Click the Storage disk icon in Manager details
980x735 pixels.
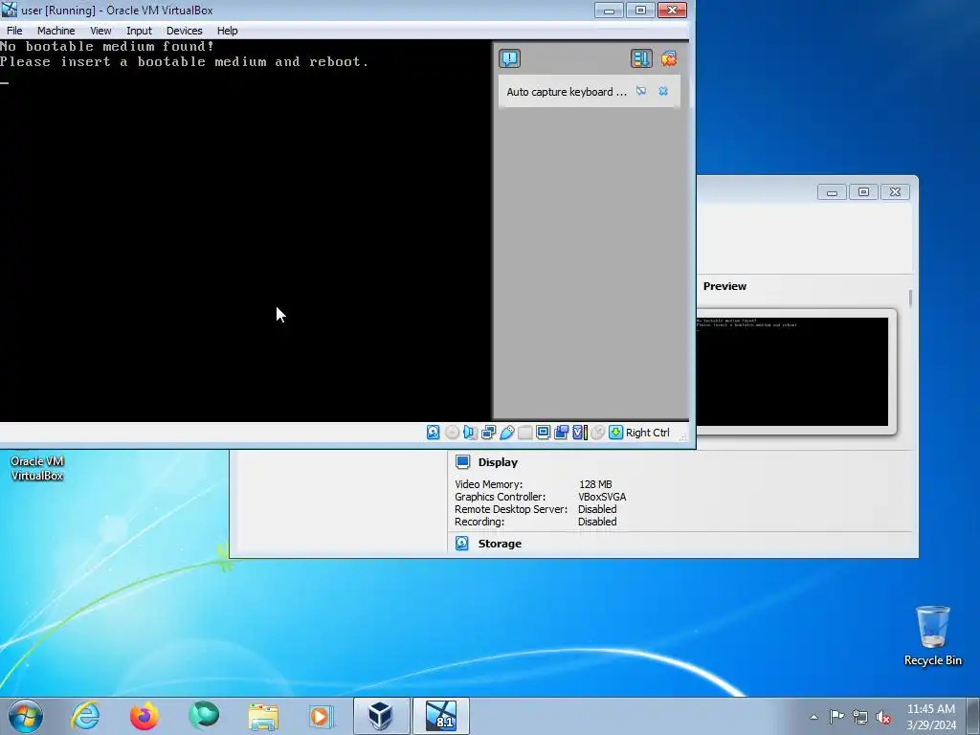pos(462,544)
